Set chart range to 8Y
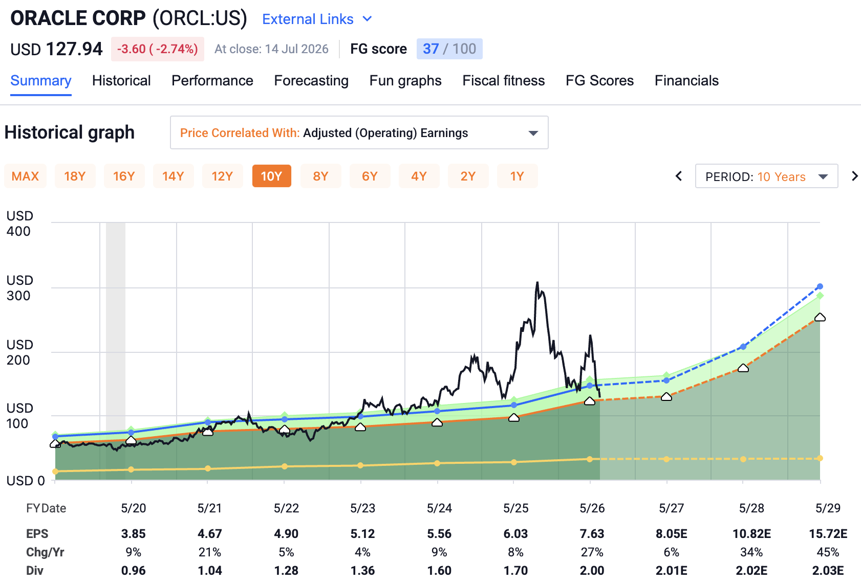Viewport: 861px width, 584px height. pos(320,176)
